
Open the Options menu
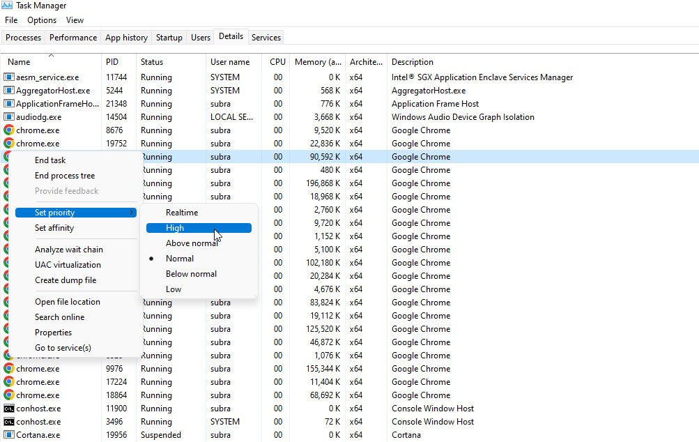tap(42, 20)
